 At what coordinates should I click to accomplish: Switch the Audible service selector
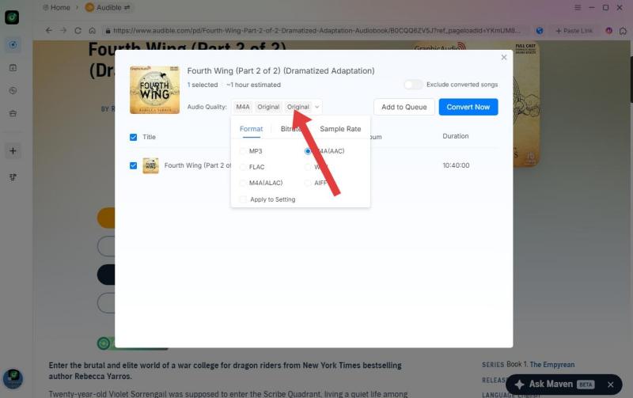point(108,8)
